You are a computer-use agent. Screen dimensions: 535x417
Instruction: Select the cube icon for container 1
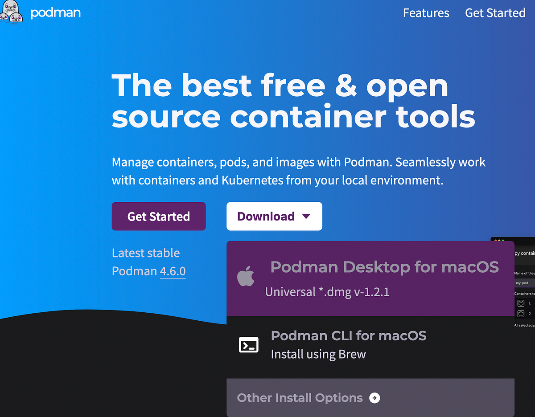521,303
